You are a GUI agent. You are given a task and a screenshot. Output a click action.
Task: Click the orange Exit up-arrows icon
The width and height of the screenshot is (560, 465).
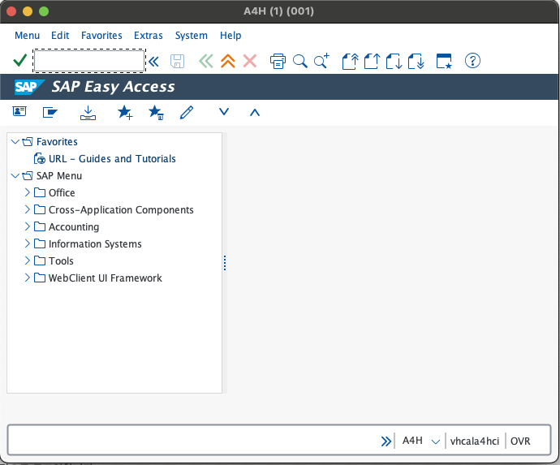(228, 61)
